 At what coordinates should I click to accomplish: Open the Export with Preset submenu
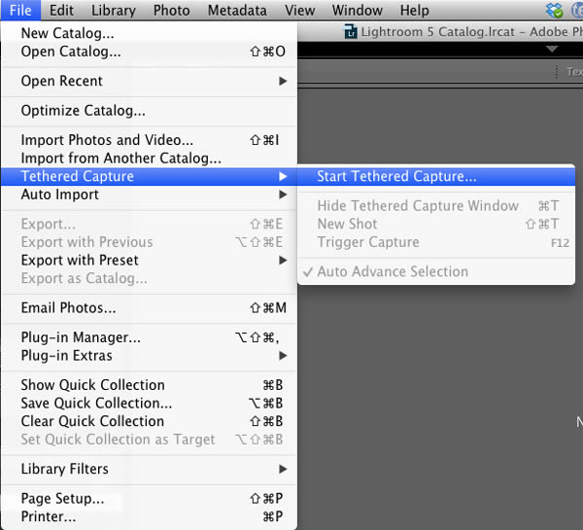point(80,261)
